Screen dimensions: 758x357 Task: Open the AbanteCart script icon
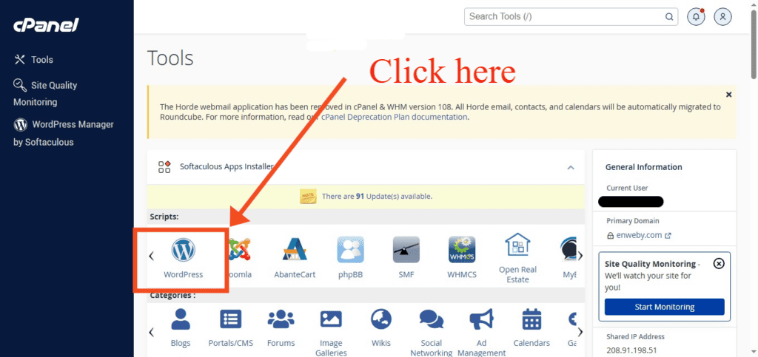(295, 249)
